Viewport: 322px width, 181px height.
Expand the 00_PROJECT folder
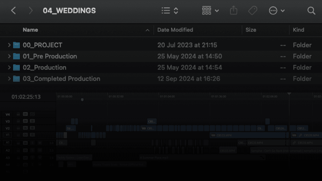coord(9,45)
